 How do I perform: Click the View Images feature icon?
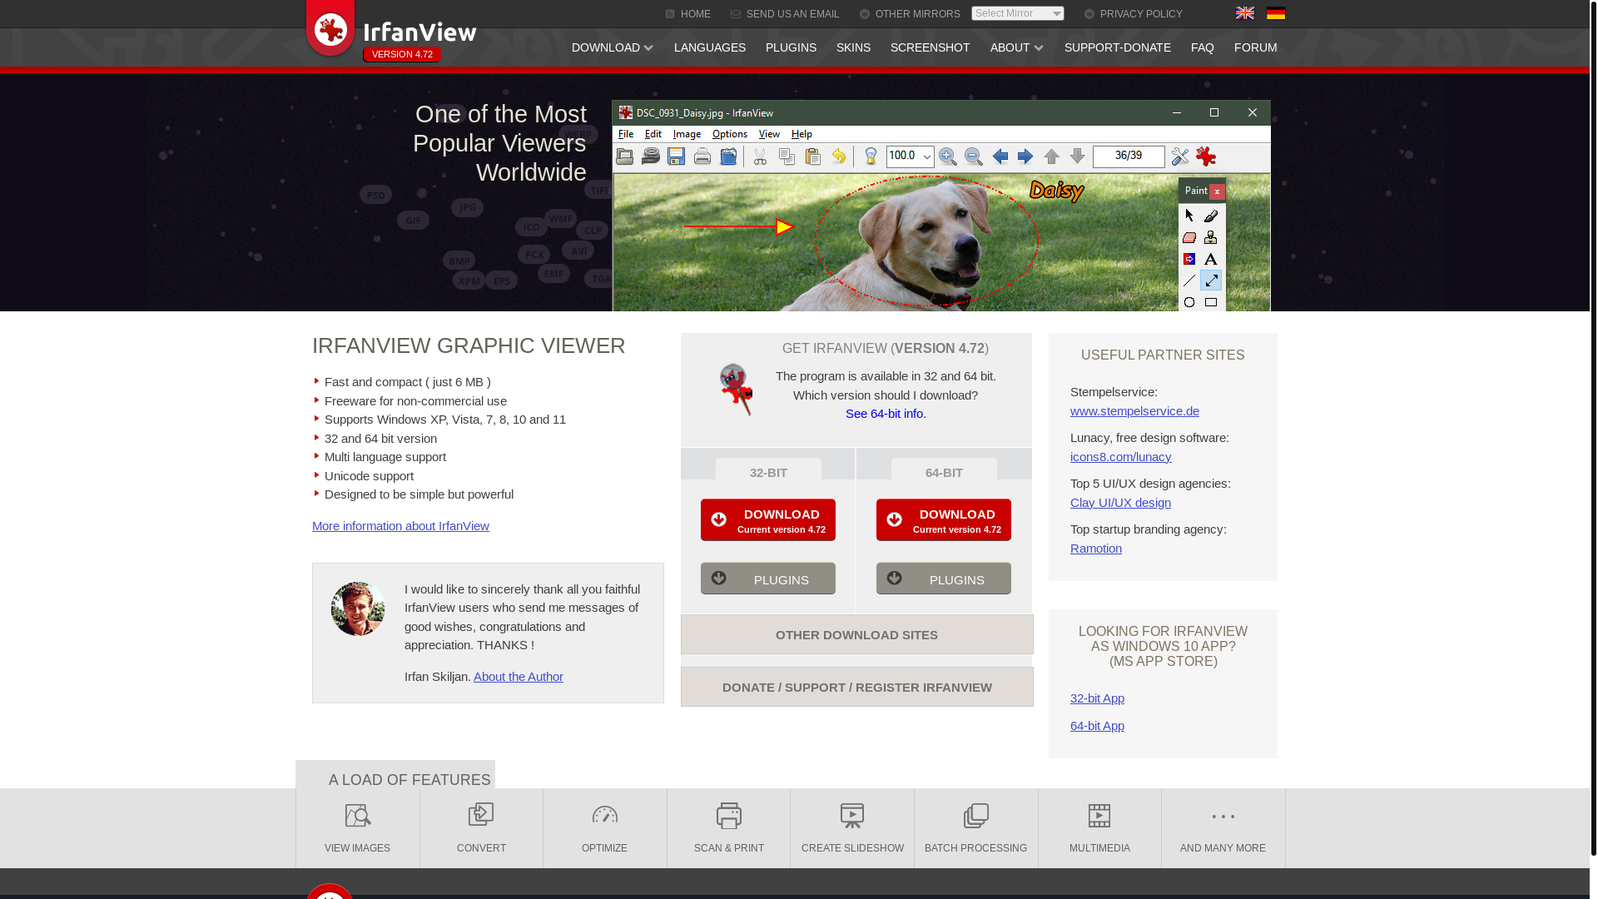pyautogui.click(x=358, y=816)
